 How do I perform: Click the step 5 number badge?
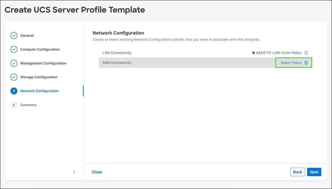(14, 91)
